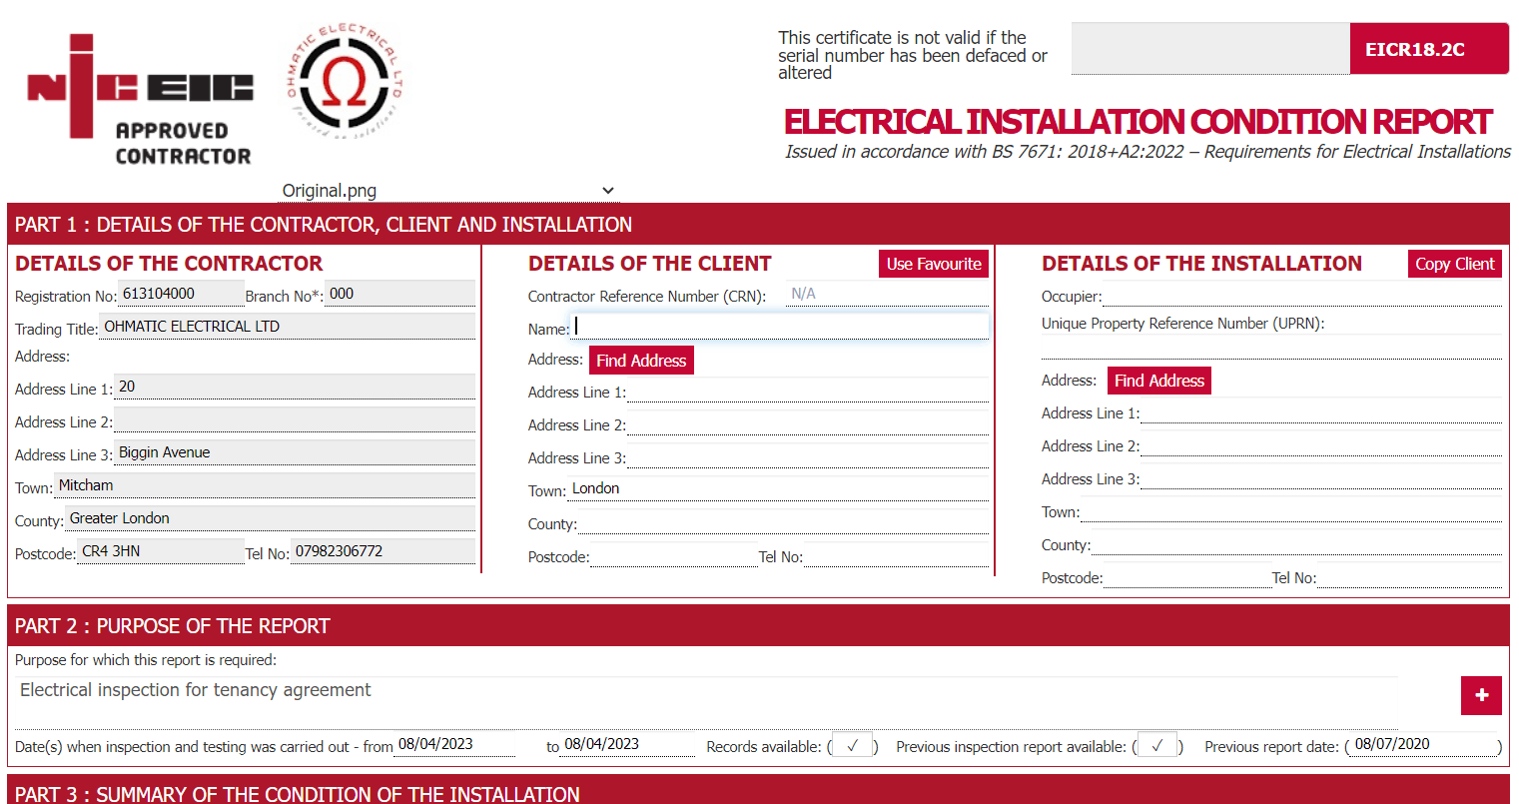Click the Ohmatic Electrical omega logo

pyautogui.click(x=344, y=80)
